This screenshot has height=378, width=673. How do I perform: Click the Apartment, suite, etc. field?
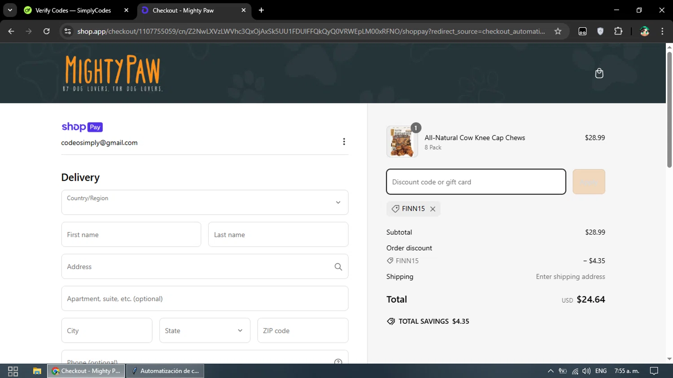click(205, 299)
